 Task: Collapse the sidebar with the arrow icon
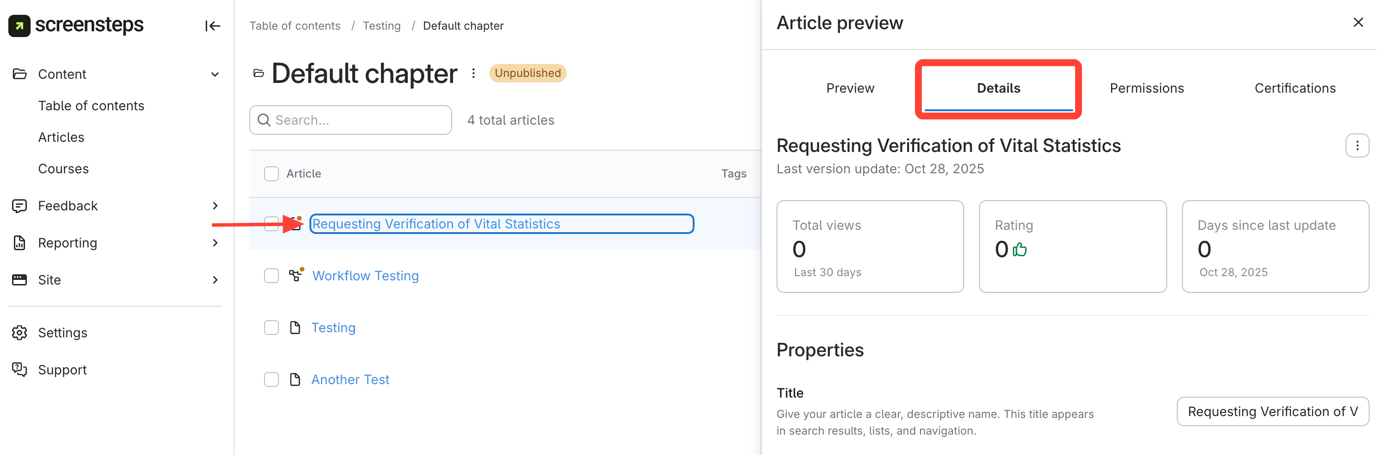coord(212,25)
